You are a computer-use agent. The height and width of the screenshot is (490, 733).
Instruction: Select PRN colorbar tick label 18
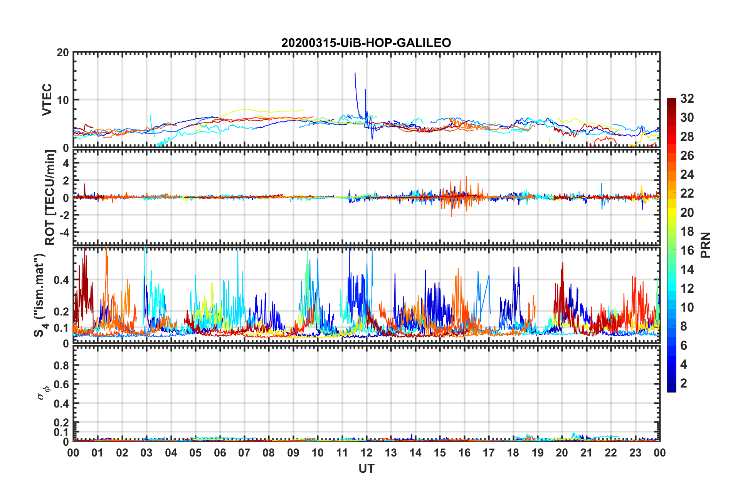[687, 232]
